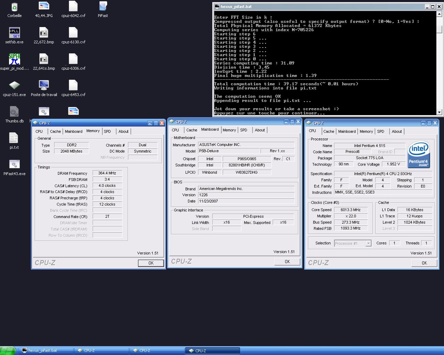
Task: Select the Poste de travail icon
Action: click(x=44, y=85)
